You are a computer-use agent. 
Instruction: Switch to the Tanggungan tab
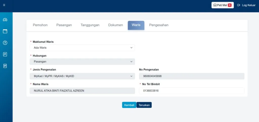[x=90, y=25]
